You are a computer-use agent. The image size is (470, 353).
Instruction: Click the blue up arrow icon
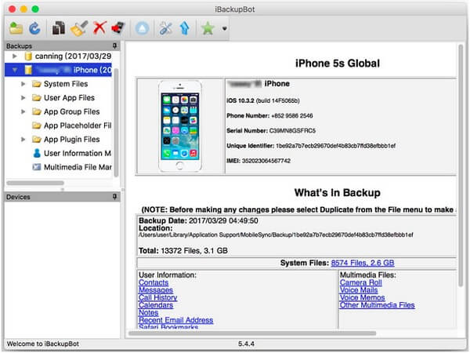tap(185, 28)
